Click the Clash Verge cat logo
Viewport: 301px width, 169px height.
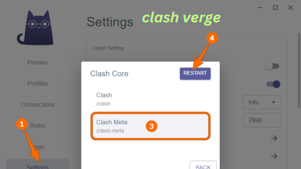coord(35,28)
